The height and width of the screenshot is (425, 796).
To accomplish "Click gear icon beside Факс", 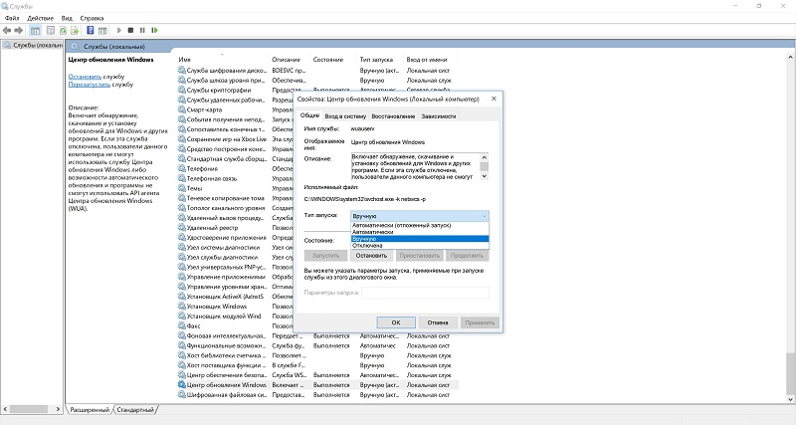I will (x=182, y=325).
